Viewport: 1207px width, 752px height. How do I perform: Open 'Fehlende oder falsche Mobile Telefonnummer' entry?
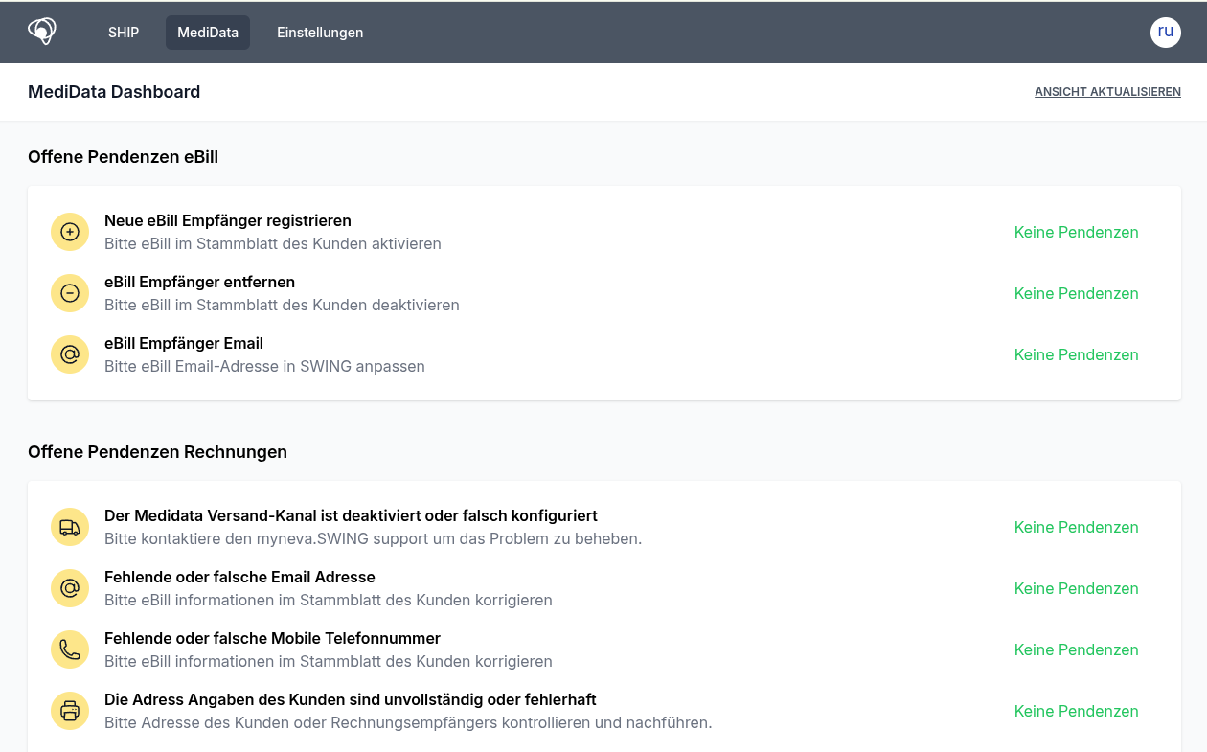click(x=272, y=638)
